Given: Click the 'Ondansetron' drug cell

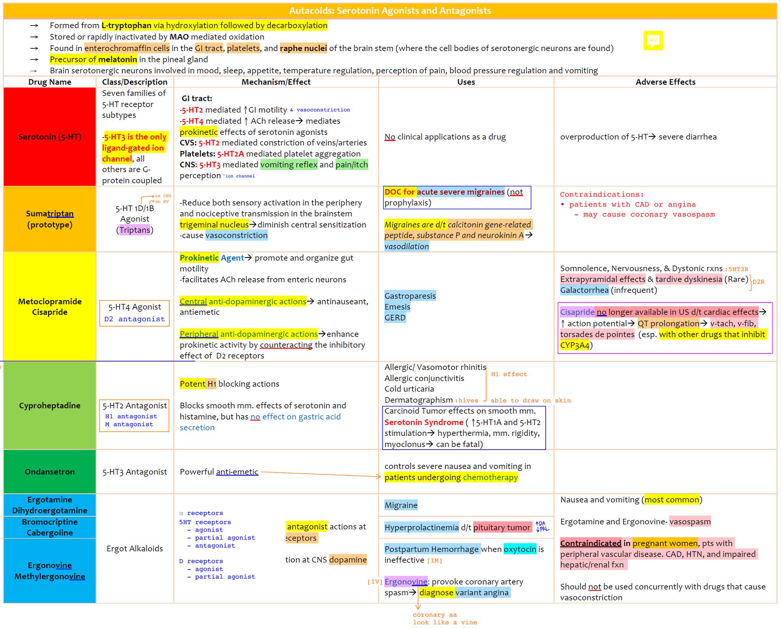Looking at the screenshot, I should [50, 472].
